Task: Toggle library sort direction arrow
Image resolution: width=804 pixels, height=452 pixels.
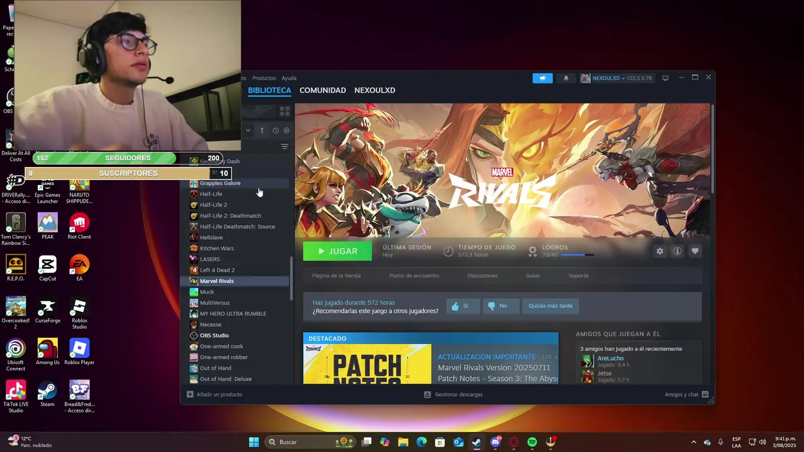Action: point(262,131)
